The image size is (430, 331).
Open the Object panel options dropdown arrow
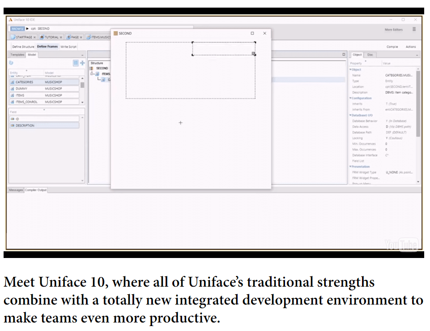tap(417, 55)
